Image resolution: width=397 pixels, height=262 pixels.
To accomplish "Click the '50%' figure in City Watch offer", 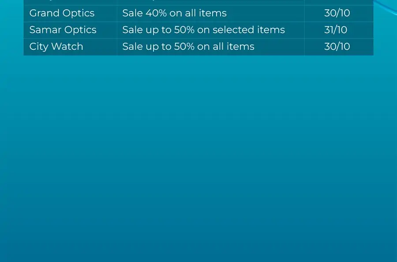I will click(x=184, y=47).
